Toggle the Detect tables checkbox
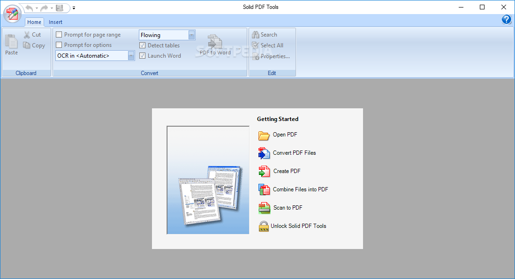The image size is (515, 279). pos(143,45)
